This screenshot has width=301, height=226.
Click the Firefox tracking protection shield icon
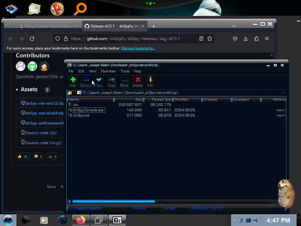click(58, 39)
